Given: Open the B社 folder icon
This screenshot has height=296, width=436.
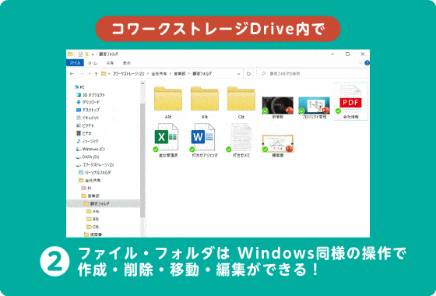Looking at the screenshot, I should point(204,99).
